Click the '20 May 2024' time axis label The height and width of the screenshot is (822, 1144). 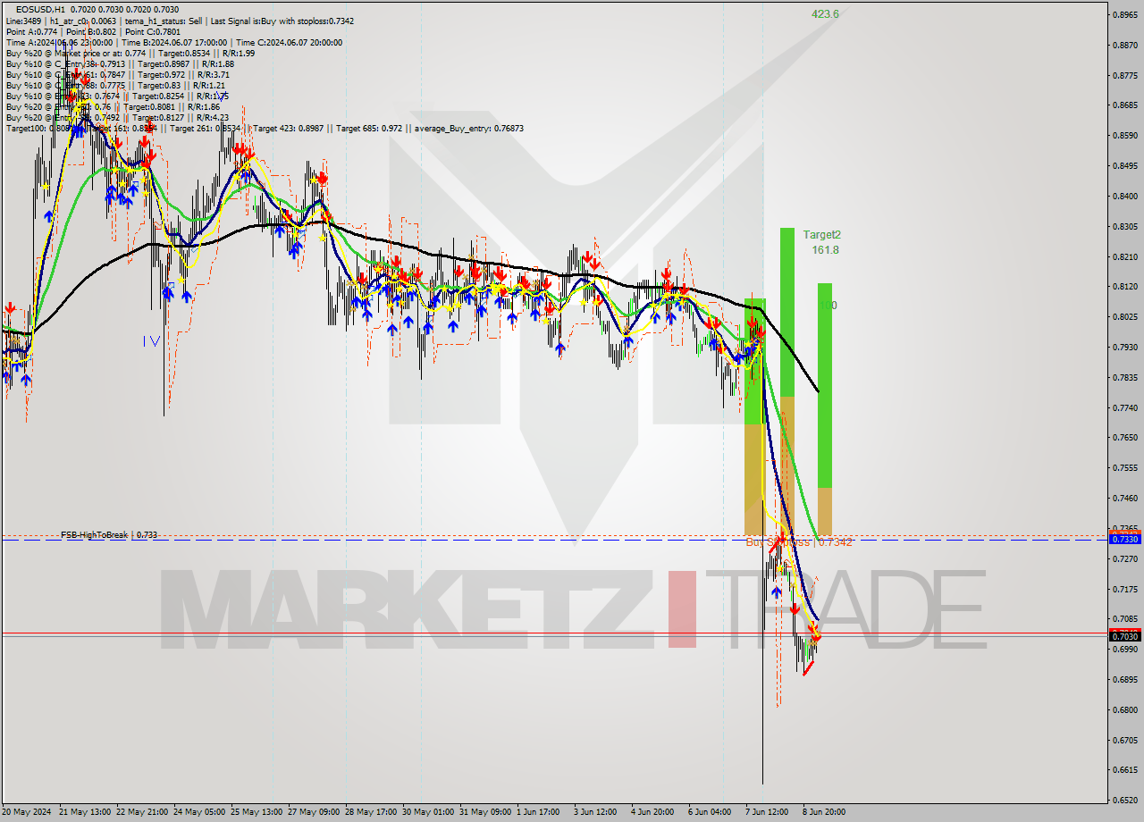click(27, 812)
